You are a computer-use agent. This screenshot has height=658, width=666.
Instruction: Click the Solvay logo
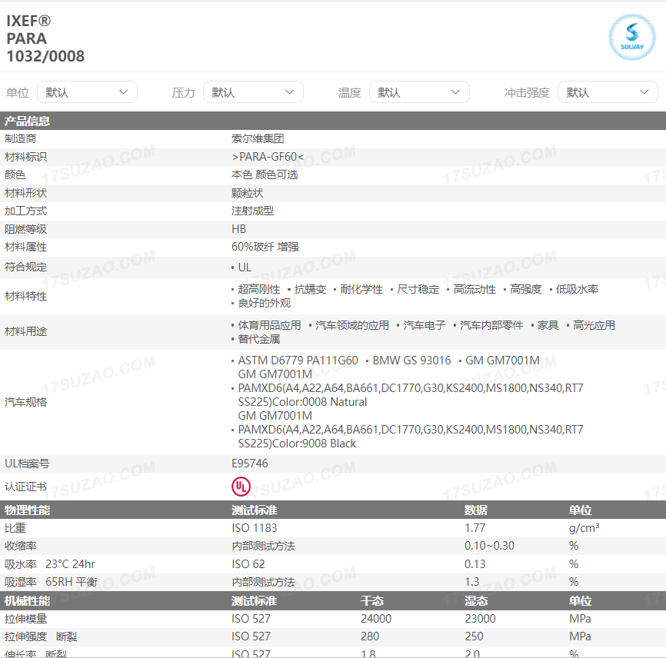pos(631,36)
